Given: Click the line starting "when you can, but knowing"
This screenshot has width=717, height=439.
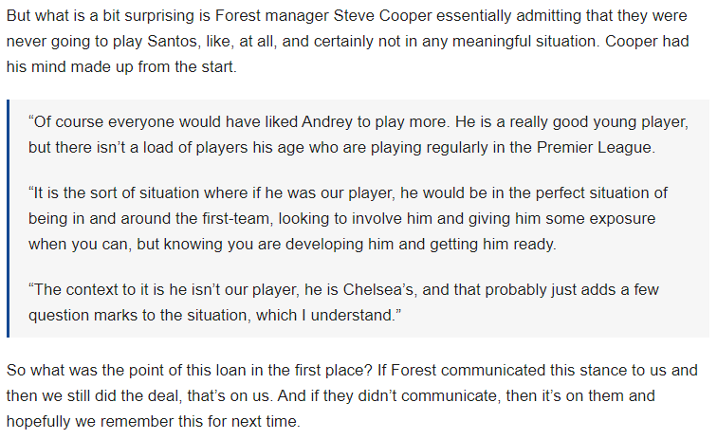Looking at the screenshot, I should 292,244.
